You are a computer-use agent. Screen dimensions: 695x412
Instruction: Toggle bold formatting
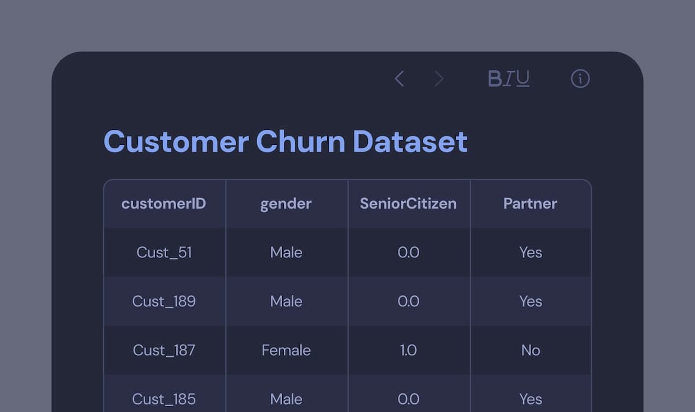[x=495, y=79]
